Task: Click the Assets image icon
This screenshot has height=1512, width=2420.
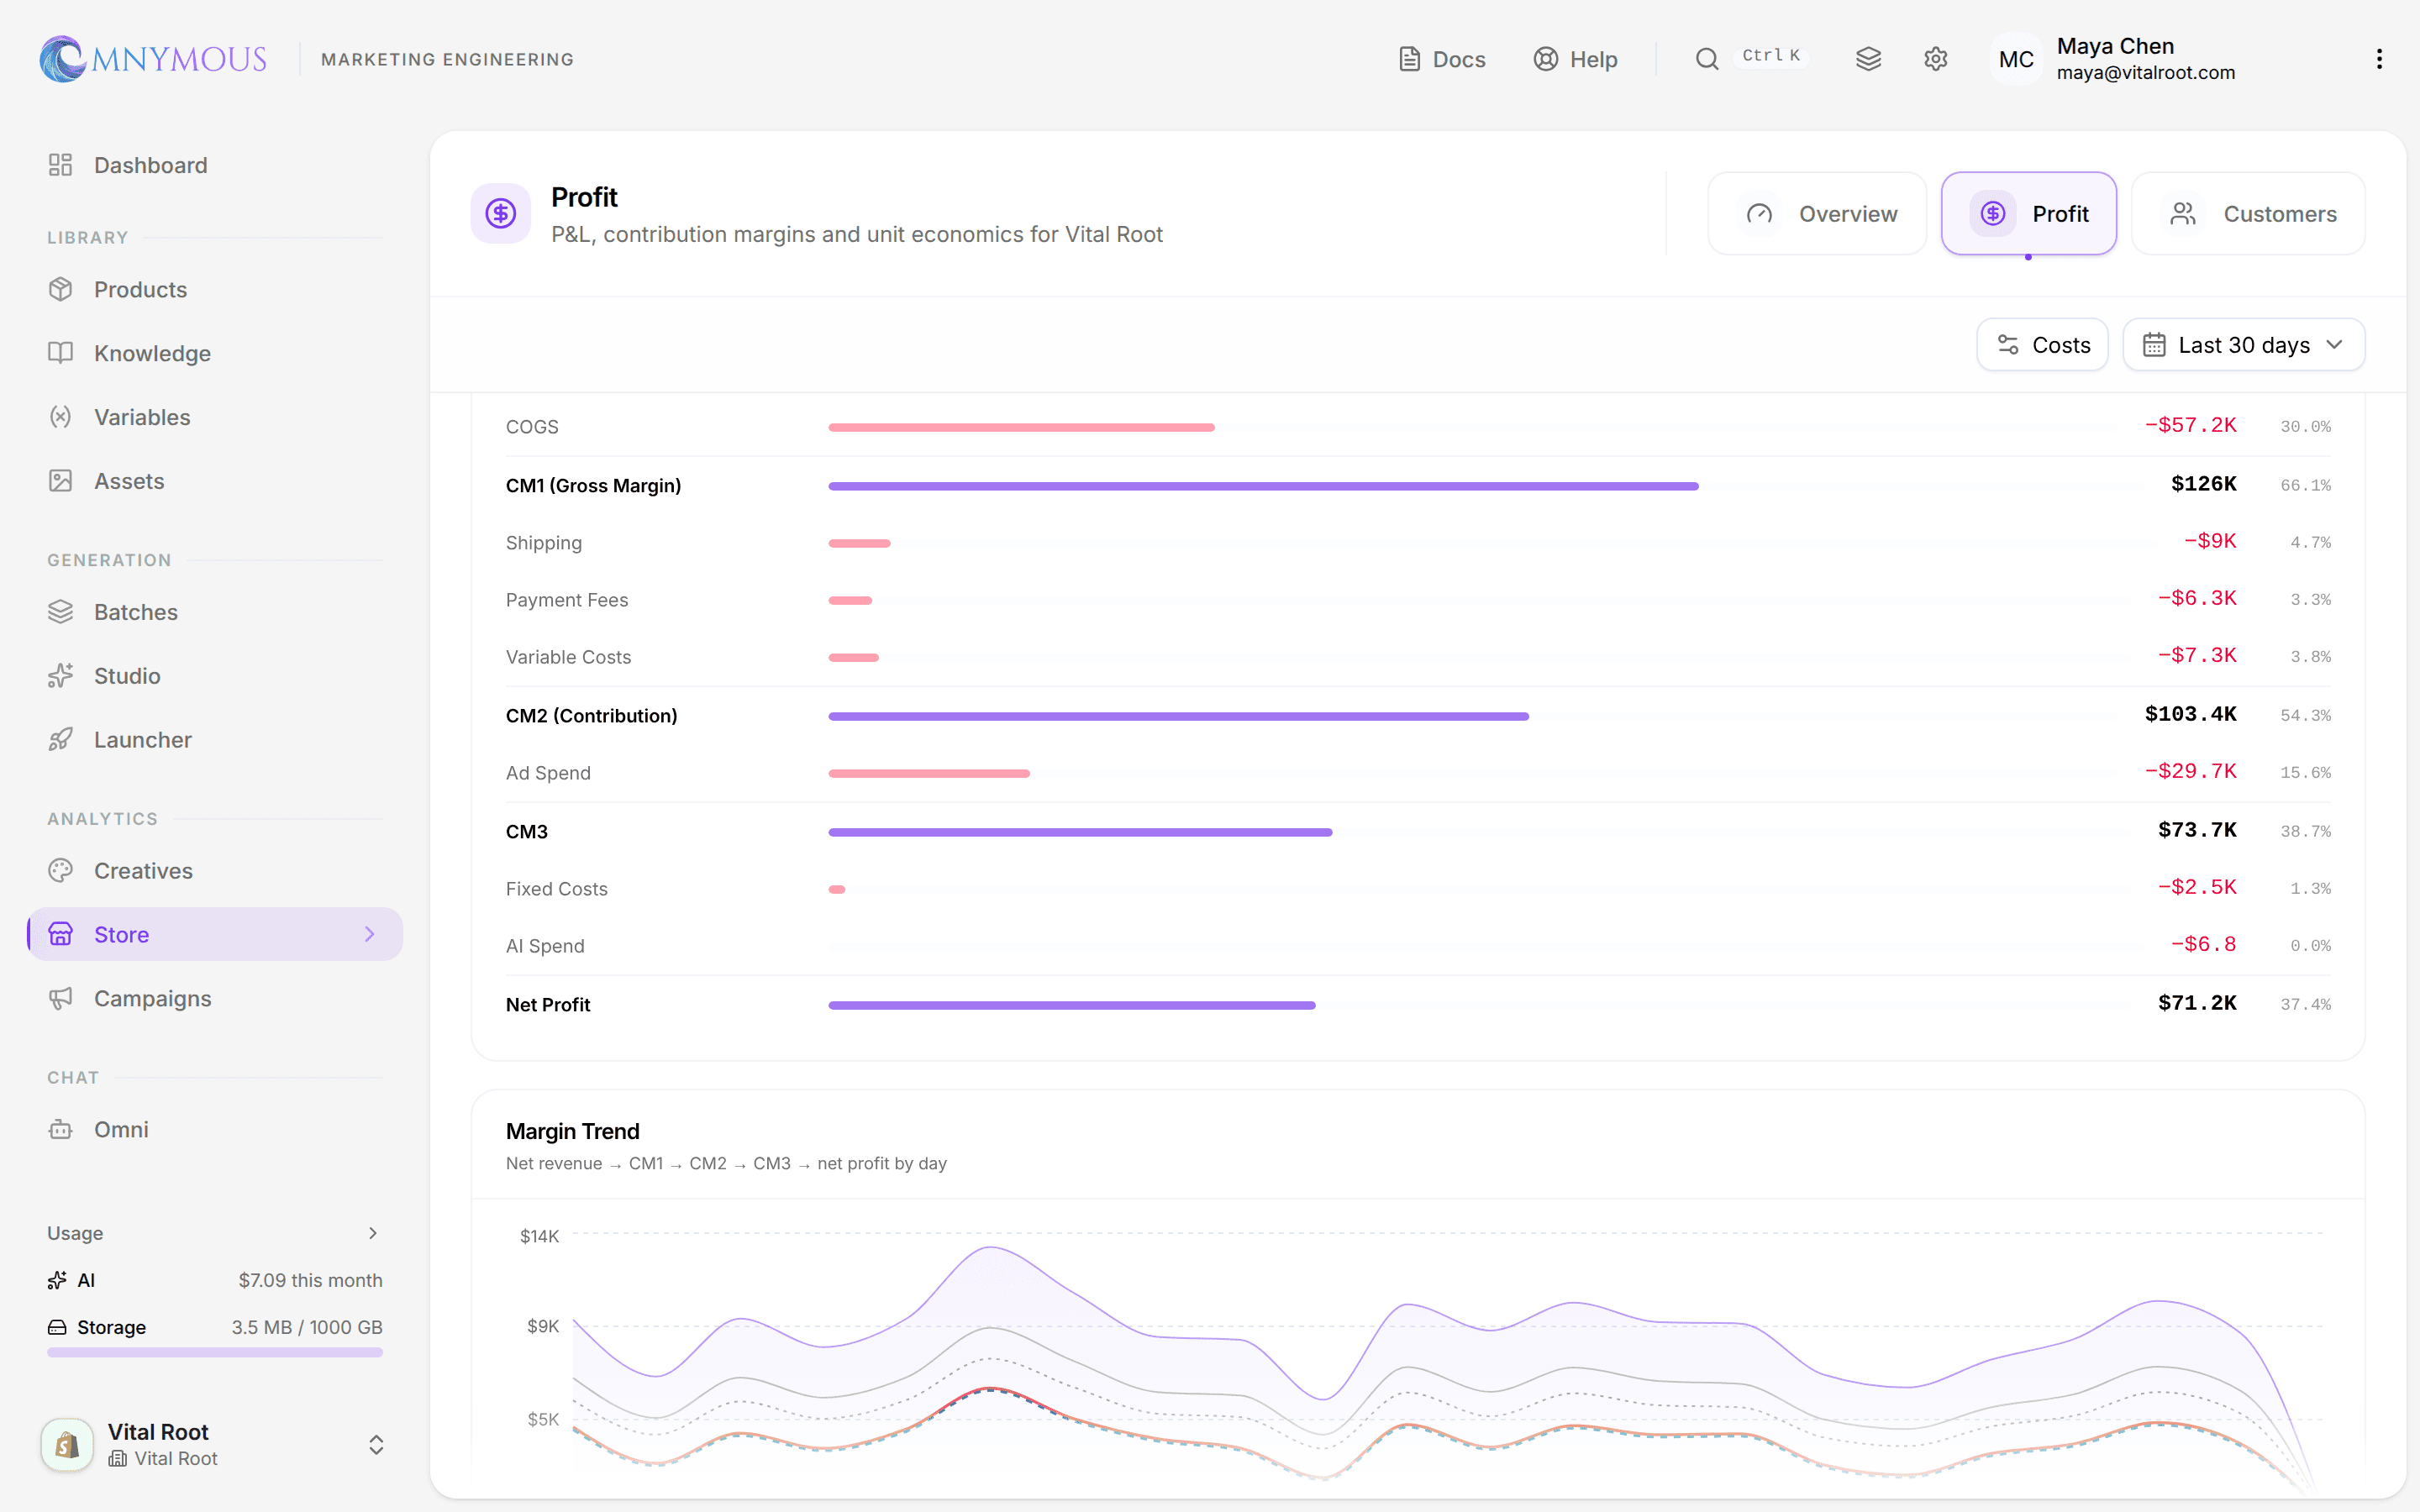Action: click(61, 481)
